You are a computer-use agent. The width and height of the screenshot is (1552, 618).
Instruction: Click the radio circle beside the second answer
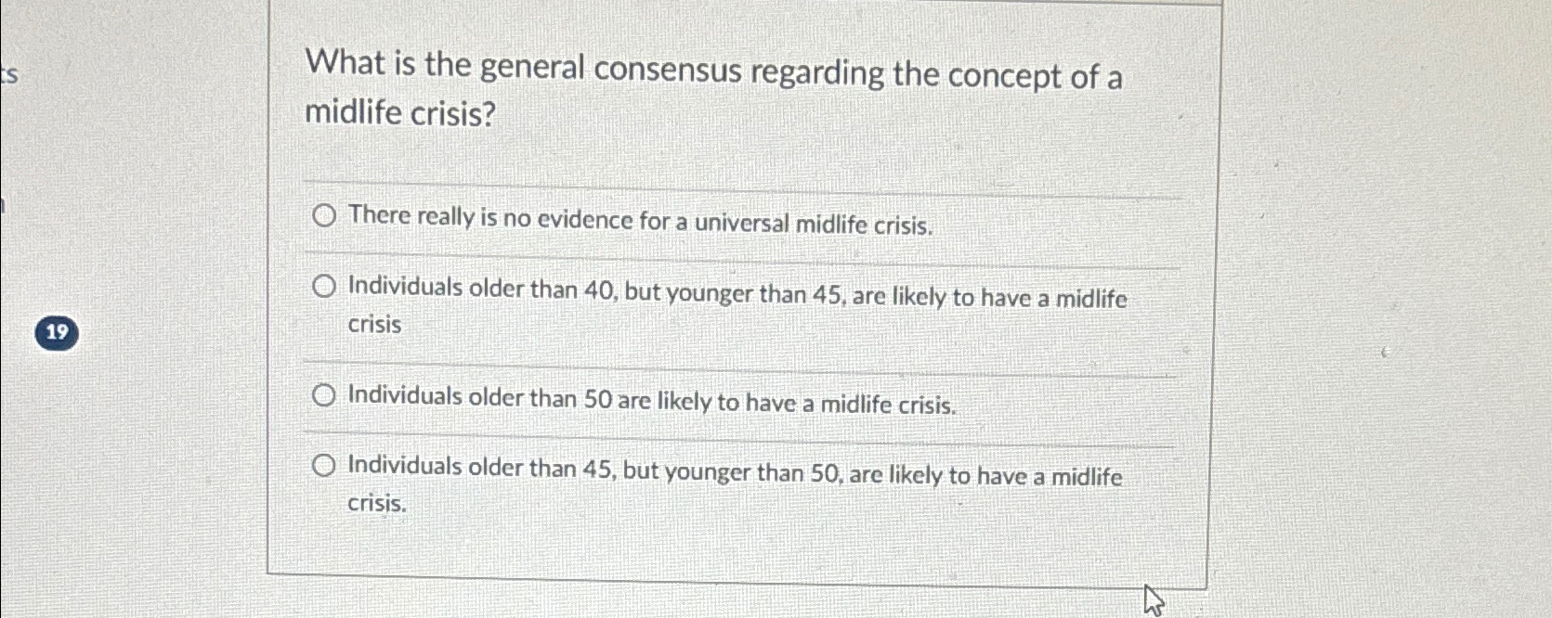point(324,287)
